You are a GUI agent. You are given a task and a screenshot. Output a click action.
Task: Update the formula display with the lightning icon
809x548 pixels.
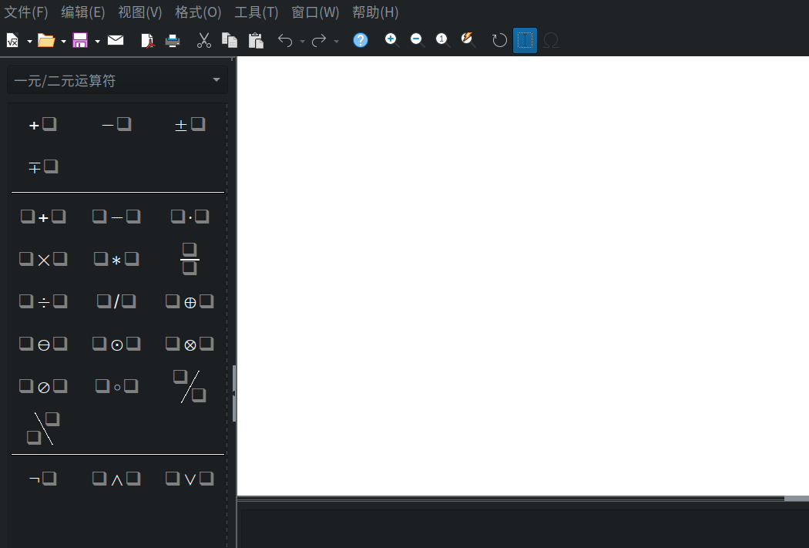pyautogui.click(x=468, y=40)
